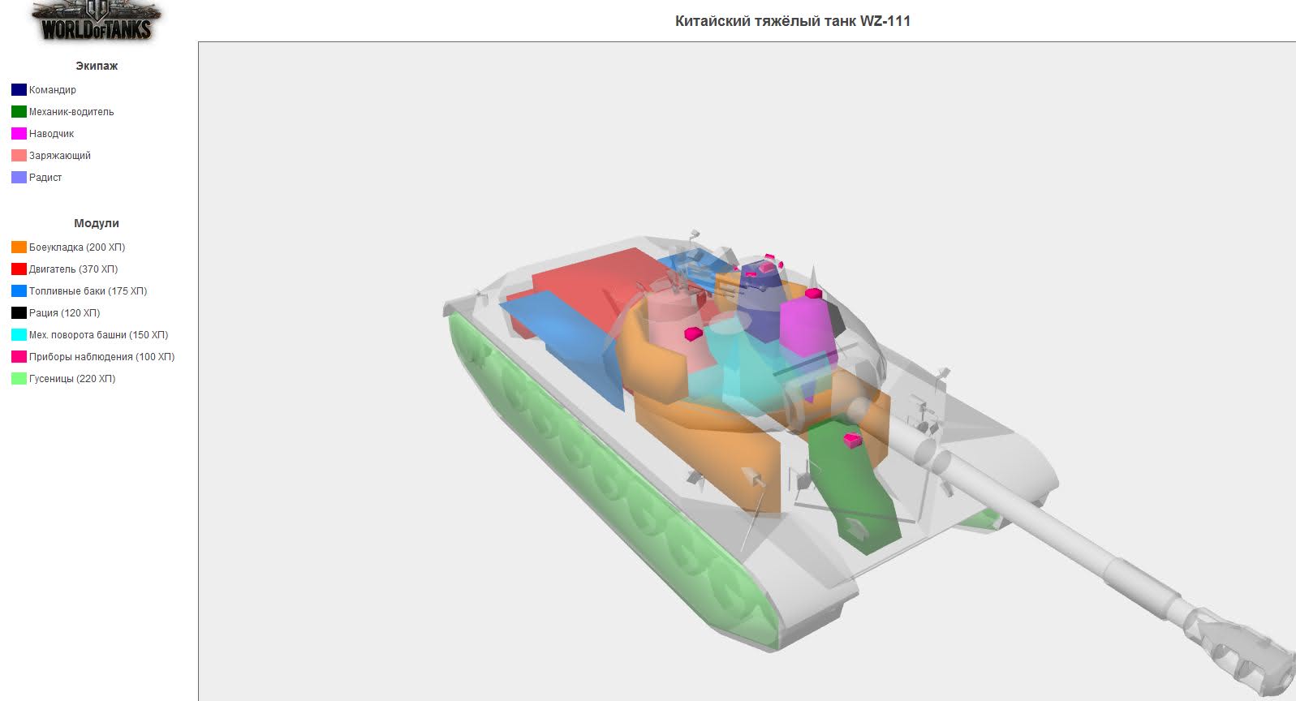The width and height of the screenshot is (1296, 701).
Task: Select the Радист legend label
Action: click(45, 178)
